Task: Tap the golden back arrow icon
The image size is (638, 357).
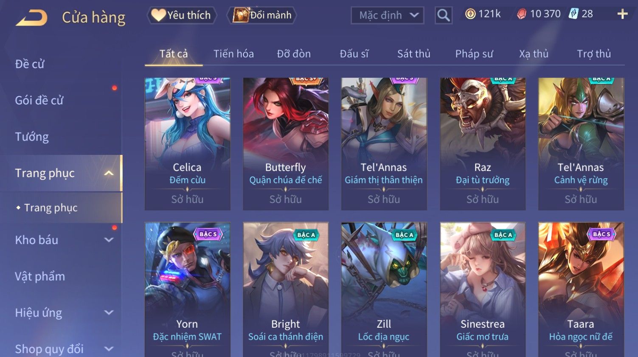Action: 31,18
